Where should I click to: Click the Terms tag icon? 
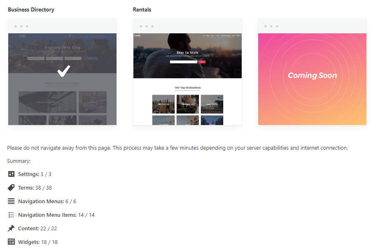[x=11, y=188]
